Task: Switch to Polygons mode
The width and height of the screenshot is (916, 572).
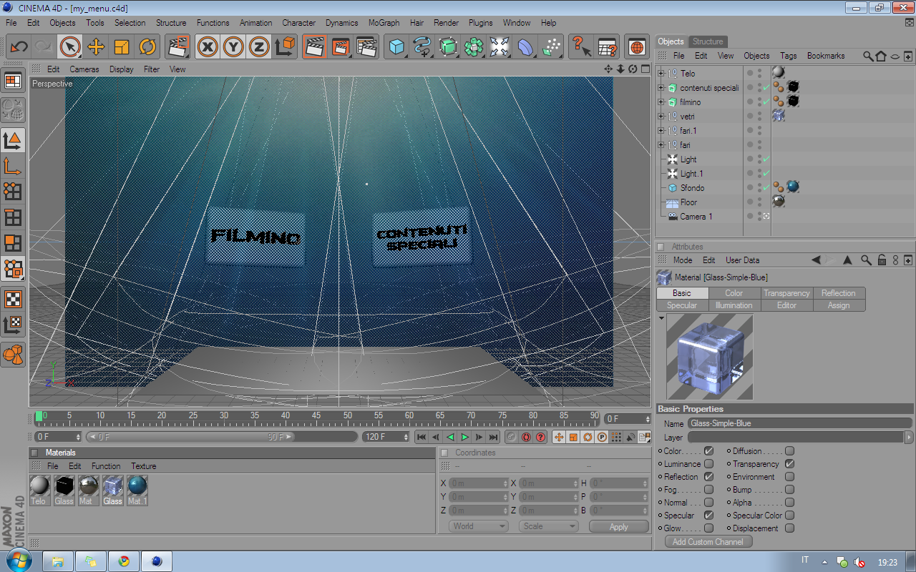Action: pyautogui.click(x=13, y=242)
